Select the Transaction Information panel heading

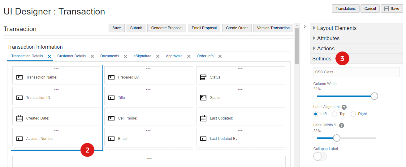click(x=35, y=47)
